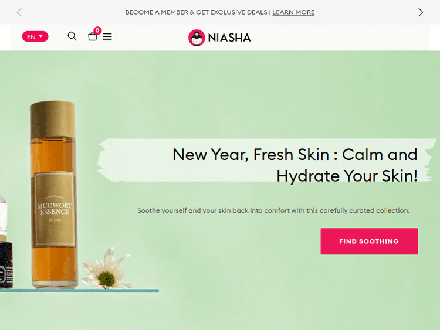Advance to next announcement with right arrow
440x330 pixels.
click(421, 12)
